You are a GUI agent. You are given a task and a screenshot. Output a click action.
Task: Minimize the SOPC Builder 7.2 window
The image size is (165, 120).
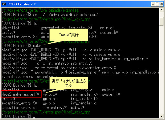pos(153,4)
